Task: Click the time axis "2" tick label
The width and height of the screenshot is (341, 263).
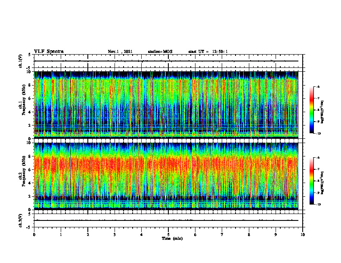Action: 88,235
